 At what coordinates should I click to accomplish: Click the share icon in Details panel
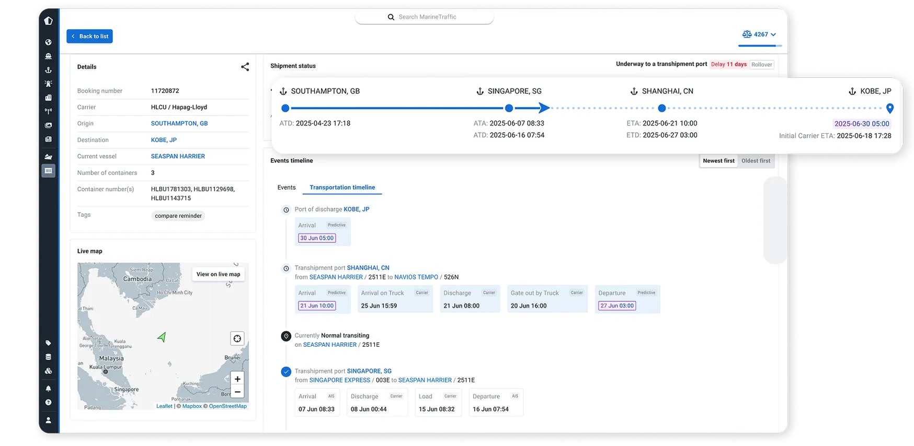(x=245, y=67)
